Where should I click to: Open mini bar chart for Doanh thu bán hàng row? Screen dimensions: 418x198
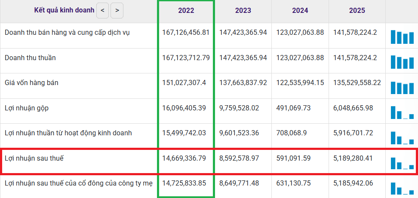click(x=402, y=37)
